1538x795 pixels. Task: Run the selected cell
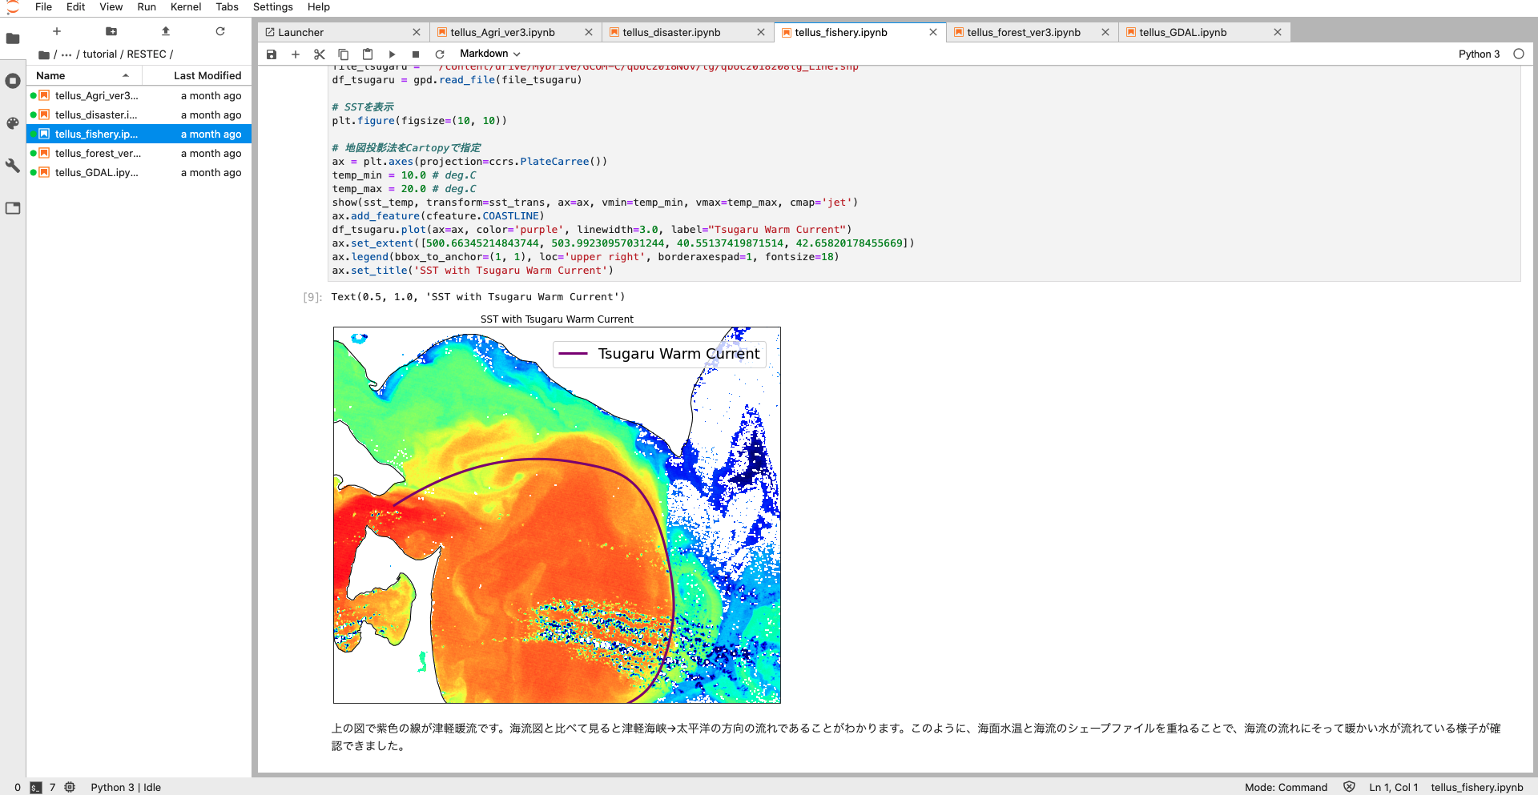[392, 54]
